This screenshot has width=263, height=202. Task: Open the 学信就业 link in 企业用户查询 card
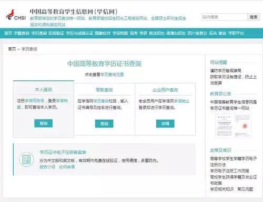click(181, 101)
